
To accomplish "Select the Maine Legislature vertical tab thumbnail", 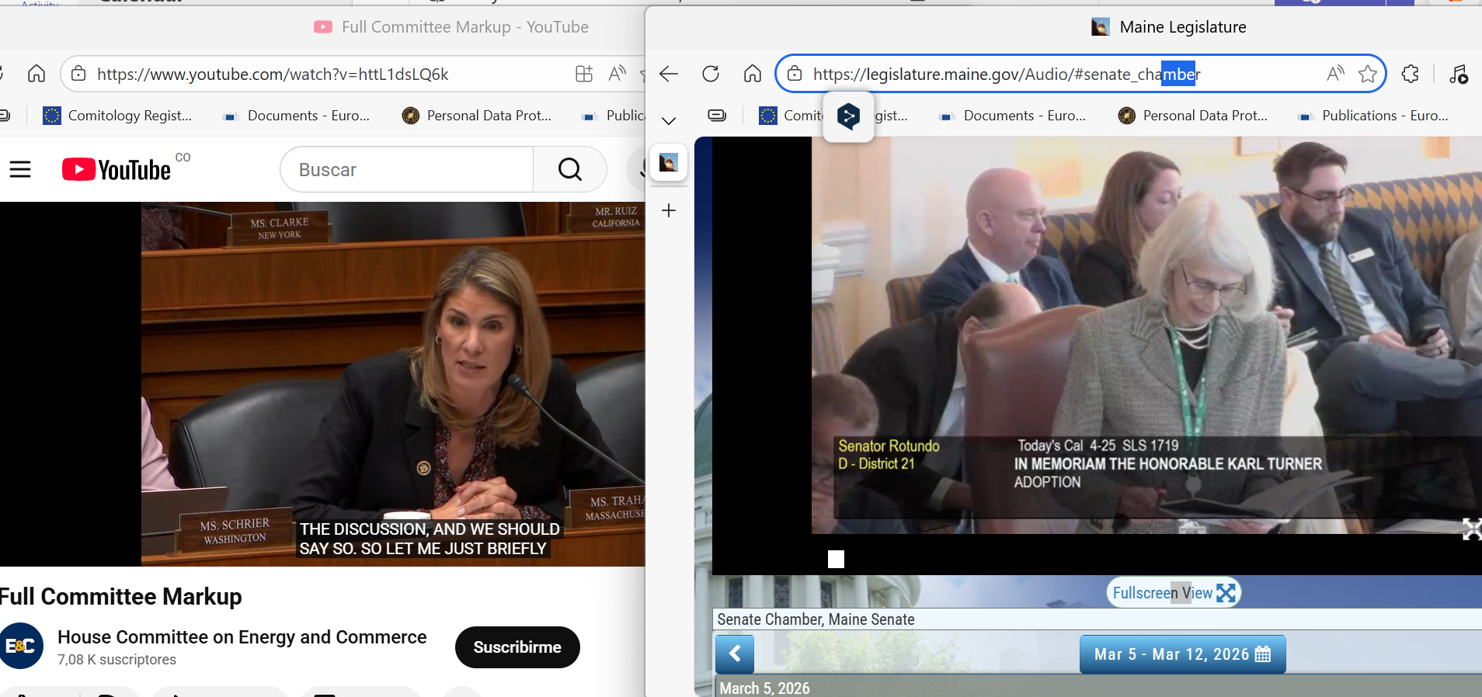I will (x=669, y=163).
